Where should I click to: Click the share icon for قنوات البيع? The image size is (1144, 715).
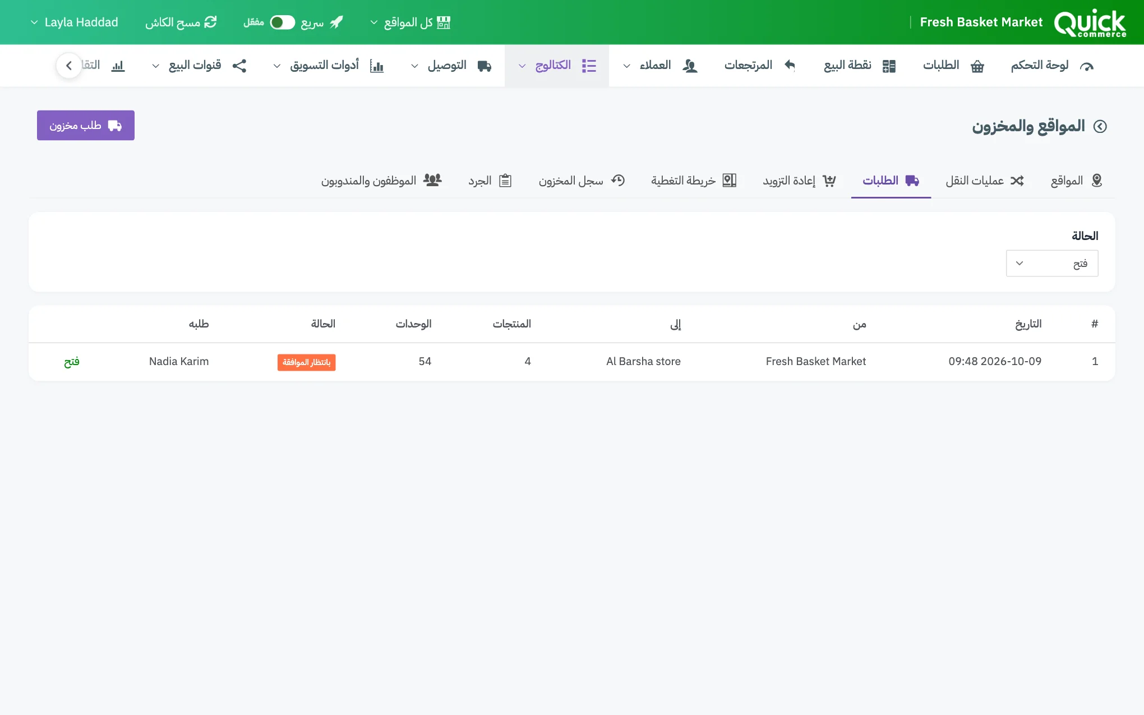(x=239, y=66)
